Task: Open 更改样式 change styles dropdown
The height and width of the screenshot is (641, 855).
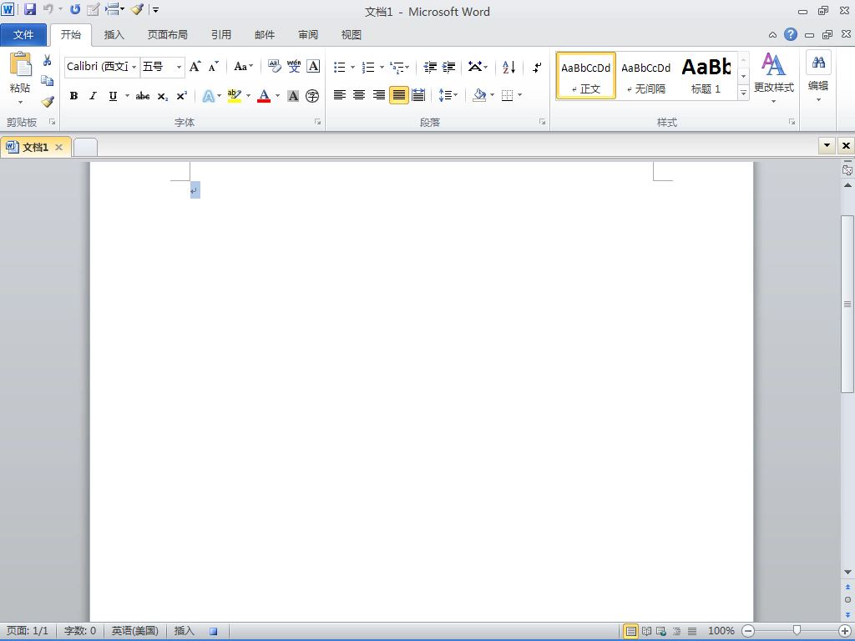Action: point(774,78)
